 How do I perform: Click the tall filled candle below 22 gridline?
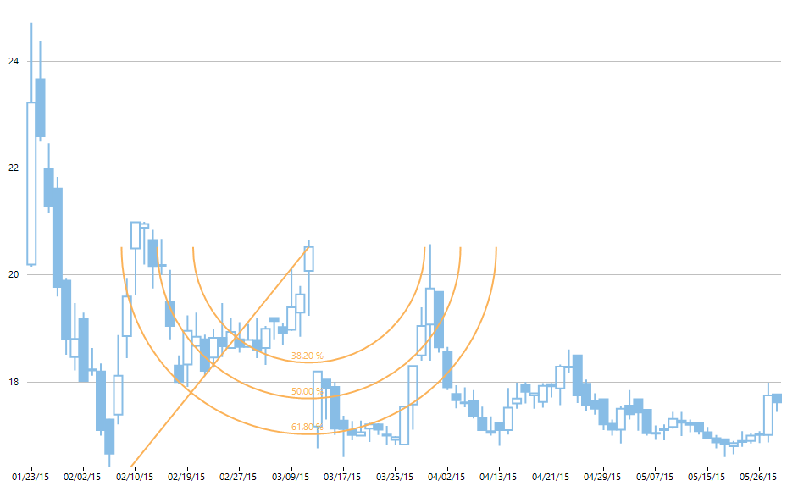58,238
